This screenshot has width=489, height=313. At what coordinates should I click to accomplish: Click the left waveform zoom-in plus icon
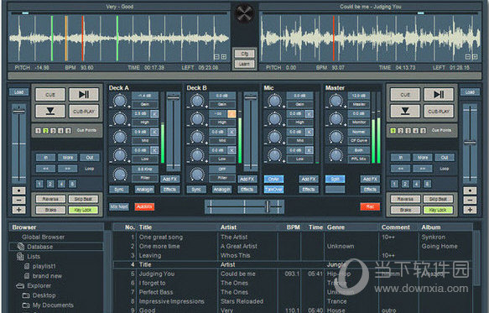224,57
